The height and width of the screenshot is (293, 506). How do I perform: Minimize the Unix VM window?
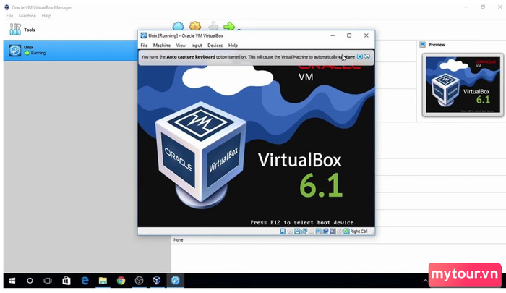333,35
